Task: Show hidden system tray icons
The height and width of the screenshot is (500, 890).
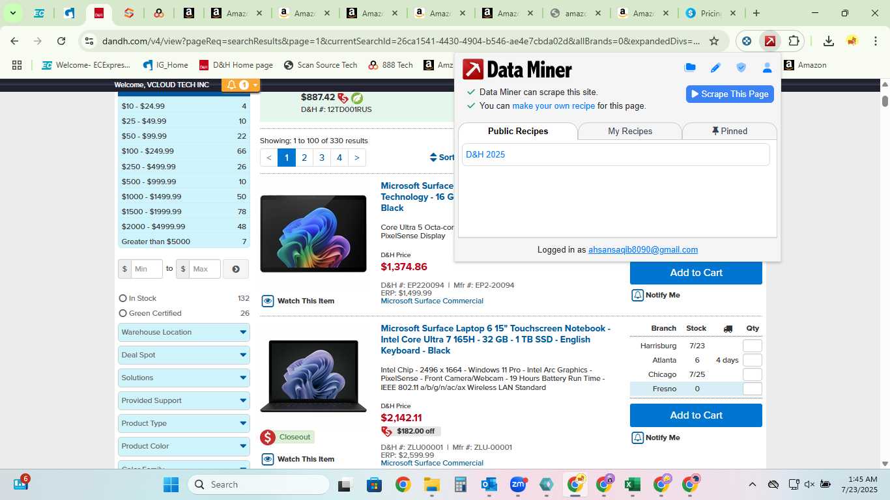Action: [x=752, y=484]
